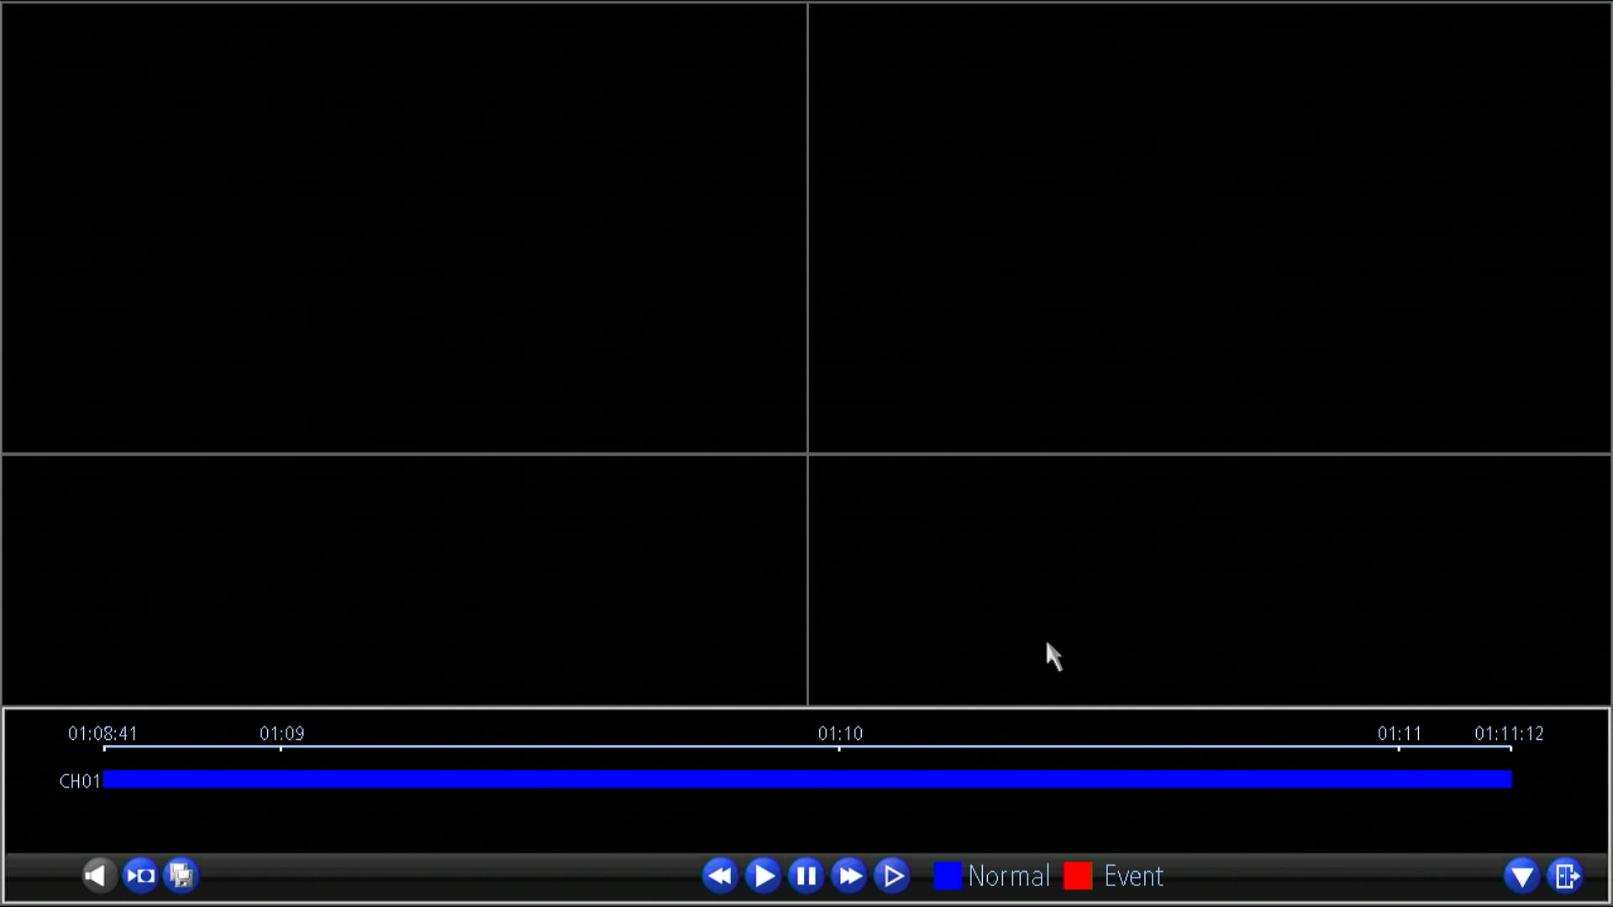Click the red Event legend swatch
This screenshot has width=1613, height=907.
tap(1078, 876)
